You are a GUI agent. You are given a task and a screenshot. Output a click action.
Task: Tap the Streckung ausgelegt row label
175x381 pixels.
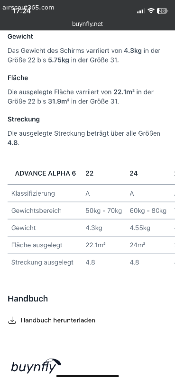click(x=42, y=262)
